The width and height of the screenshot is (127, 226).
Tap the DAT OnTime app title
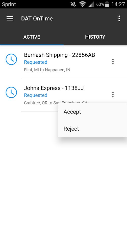[37, 18]
